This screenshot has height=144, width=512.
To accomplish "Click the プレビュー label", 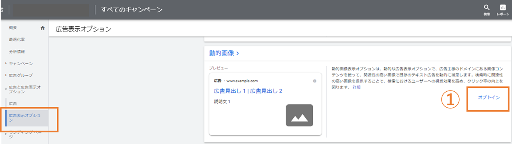I will [218, 68].
